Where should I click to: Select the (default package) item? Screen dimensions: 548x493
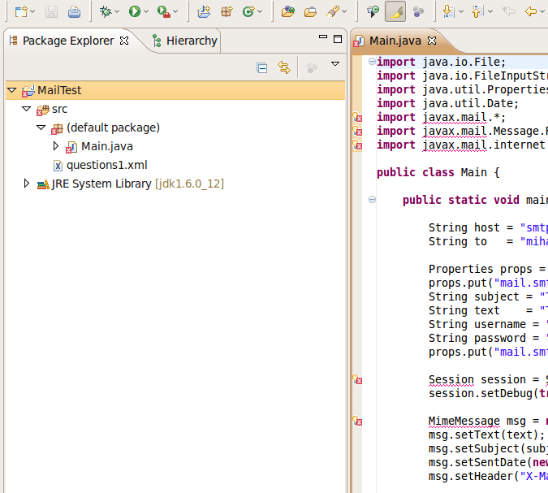coord(113,128)
